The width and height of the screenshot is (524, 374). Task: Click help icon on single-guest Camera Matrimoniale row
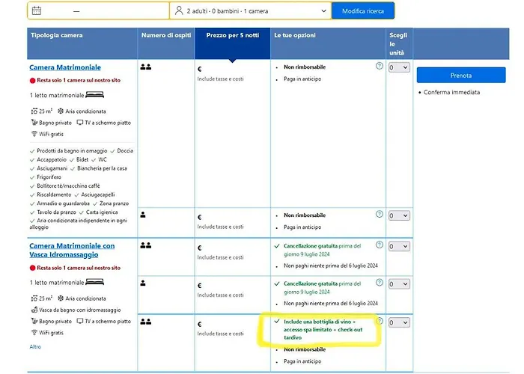click(x=380, y=215)
